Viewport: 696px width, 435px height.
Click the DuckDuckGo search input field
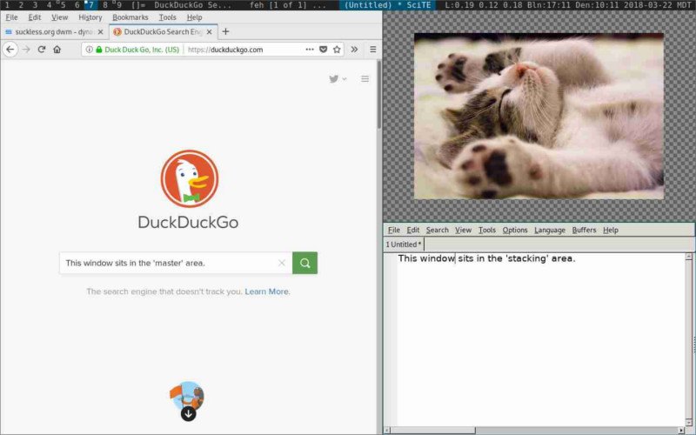tap(170, 263)
